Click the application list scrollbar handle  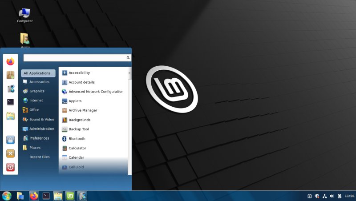pos(129,73)
